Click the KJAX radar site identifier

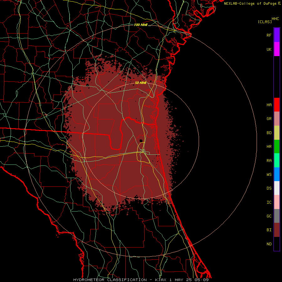tap(161, 280)
